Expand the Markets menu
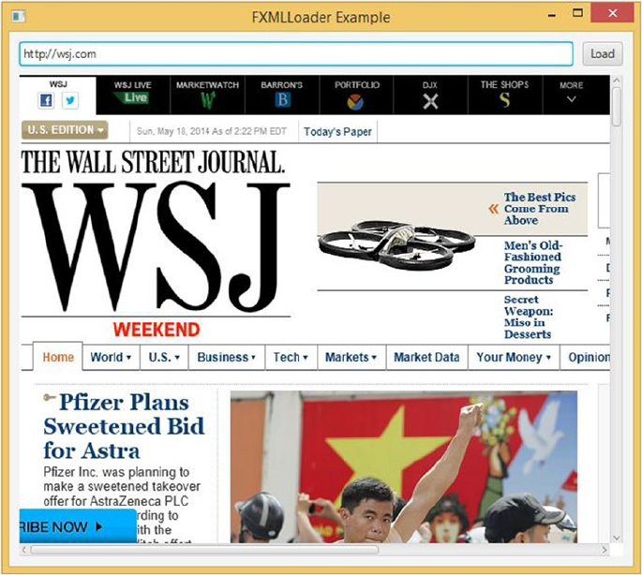Screen dimensions: 642x575 click(351, 358)
